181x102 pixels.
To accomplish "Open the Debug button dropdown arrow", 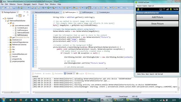I will pyautogui.click(x=46, y=8).
